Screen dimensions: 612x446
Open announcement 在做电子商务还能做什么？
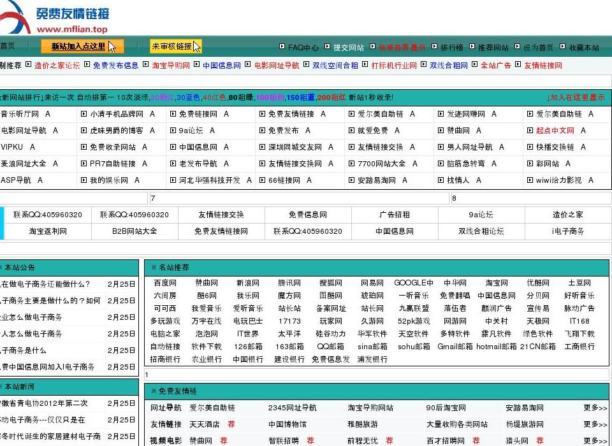[46, 284]
